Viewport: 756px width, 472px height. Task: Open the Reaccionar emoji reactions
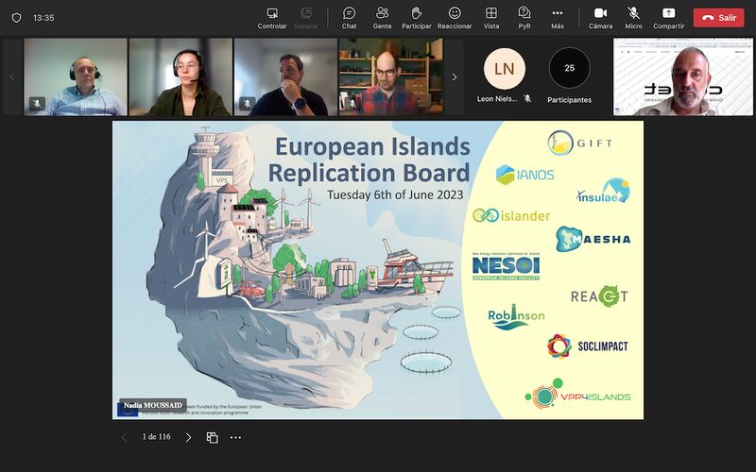[455, 18]
